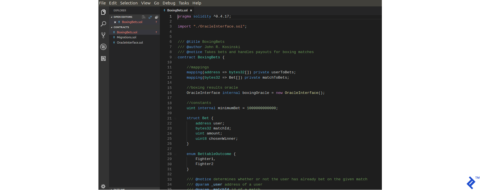Collapse the Contracts folder section
This screenshot has width=480, height=190.
coord(112,27)
